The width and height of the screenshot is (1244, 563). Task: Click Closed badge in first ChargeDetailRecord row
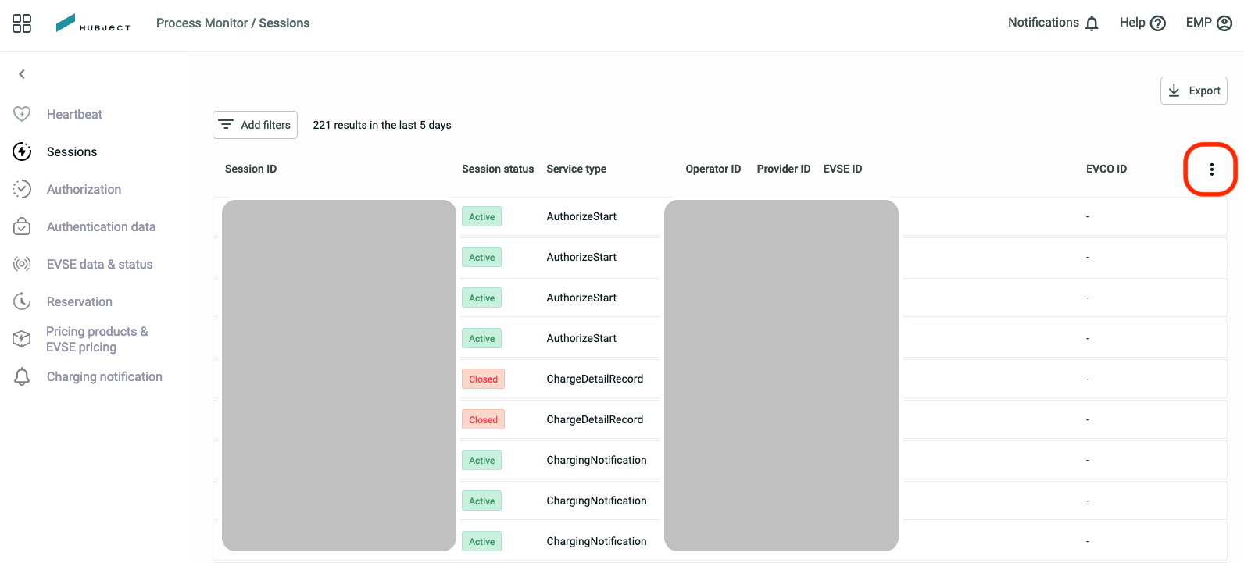click(x=483, y=379)
